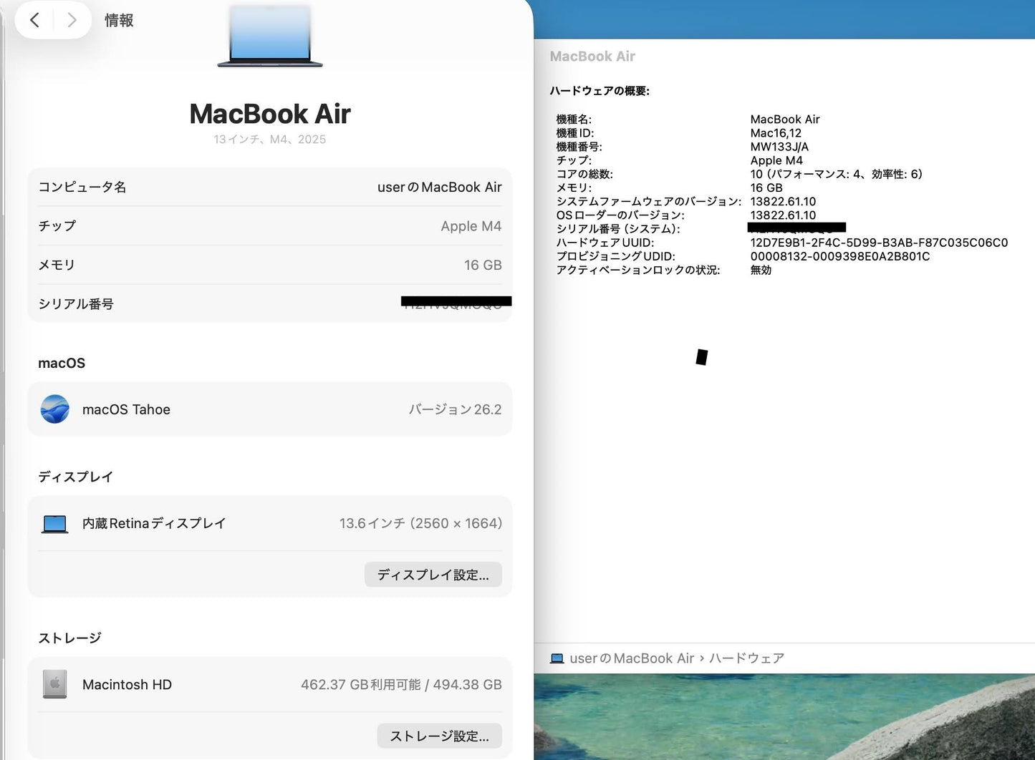Click the built-in Retina display icon

tap(55, 524)
